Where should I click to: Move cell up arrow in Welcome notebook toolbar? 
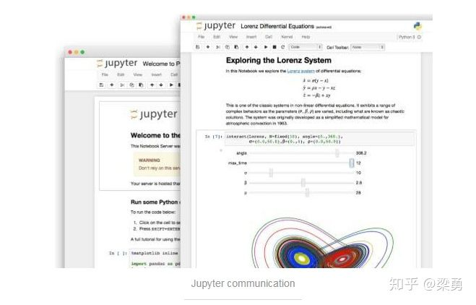tap(152, 85)
